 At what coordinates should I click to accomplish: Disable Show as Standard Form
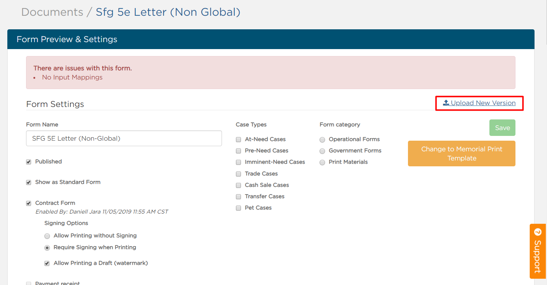coord(29,182)
